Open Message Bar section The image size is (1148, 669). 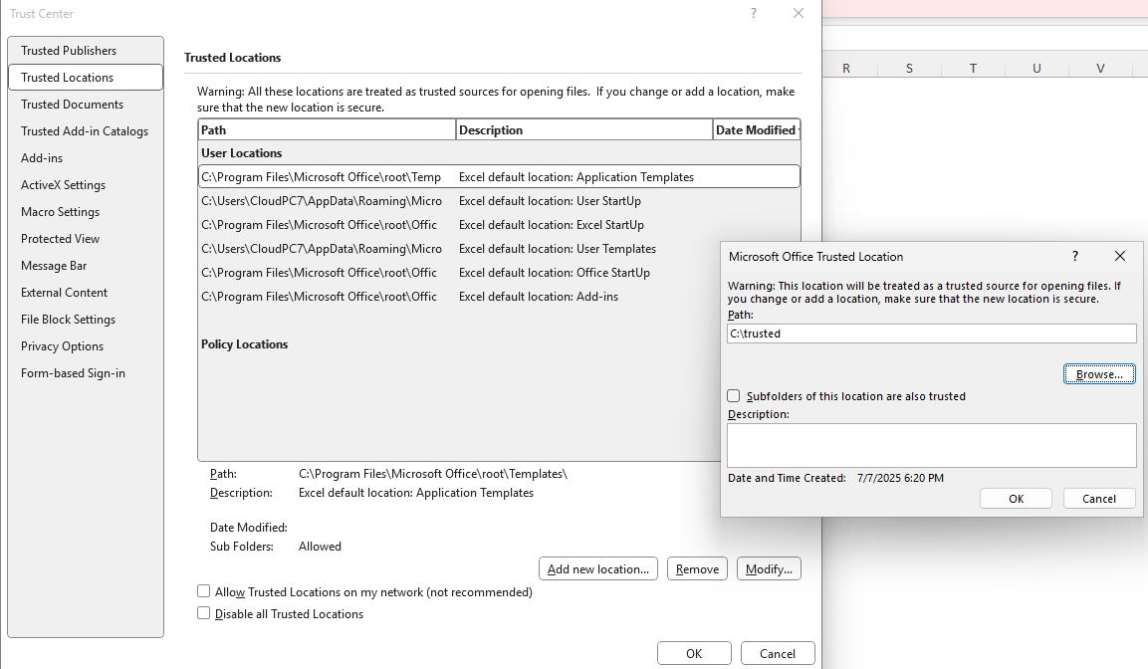pos(86,266)
